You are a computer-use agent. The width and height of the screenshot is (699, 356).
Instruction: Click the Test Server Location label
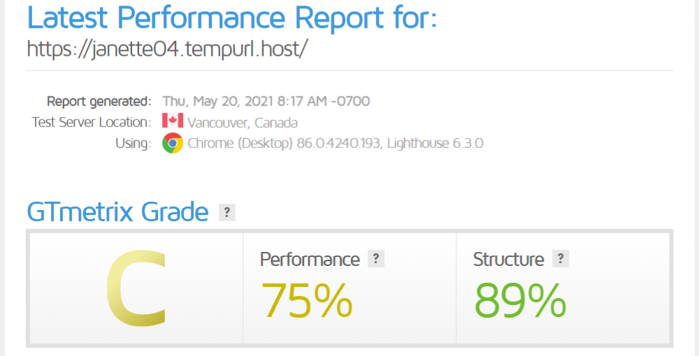pyautogui.click(x=91, y=123)
